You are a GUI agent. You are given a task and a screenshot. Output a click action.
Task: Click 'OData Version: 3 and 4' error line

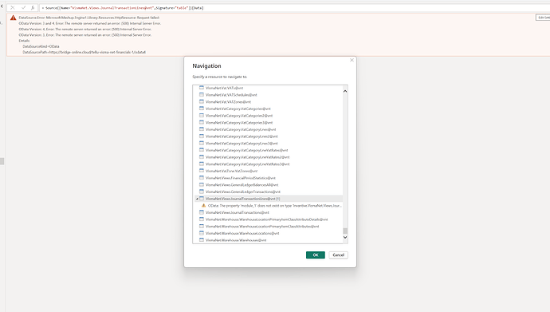90,23
